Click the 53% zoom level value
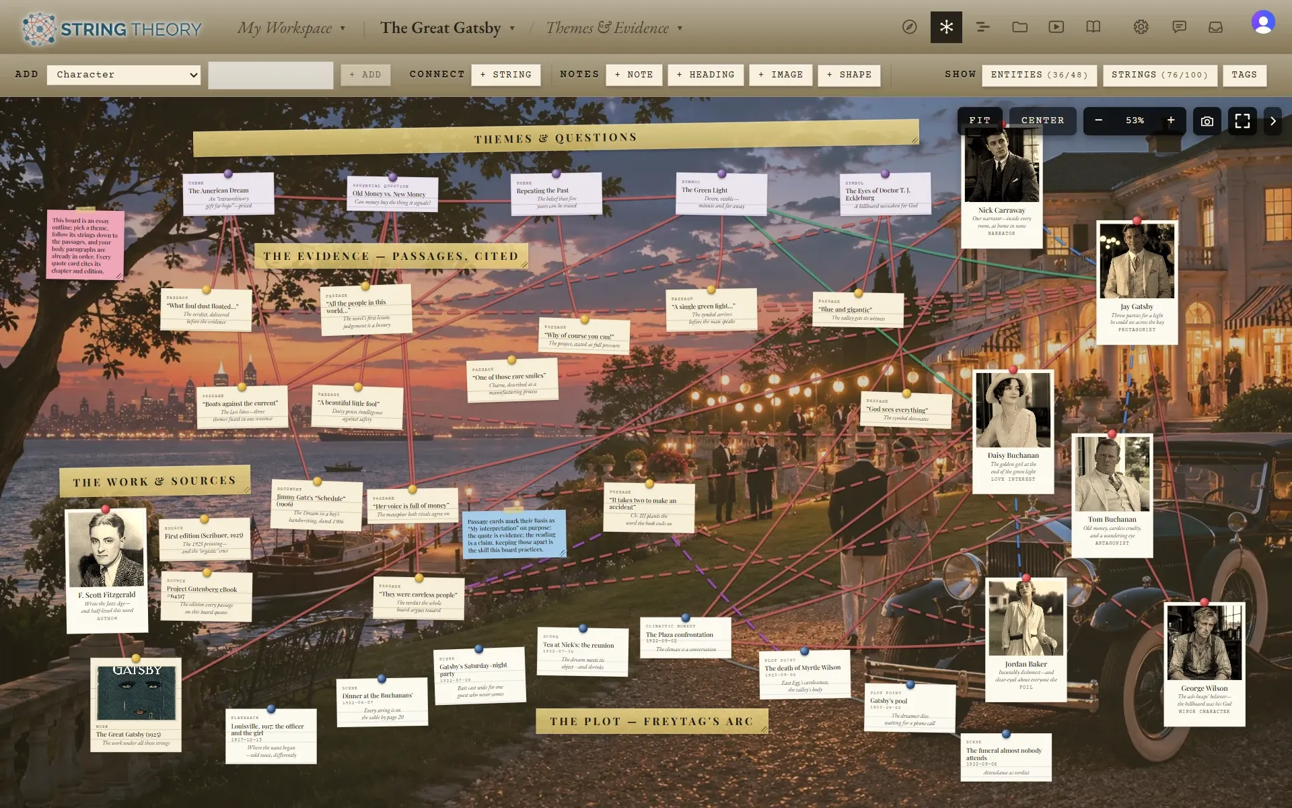The height and width of the screenshot is (808, 1292). [x=1135, y=121]
